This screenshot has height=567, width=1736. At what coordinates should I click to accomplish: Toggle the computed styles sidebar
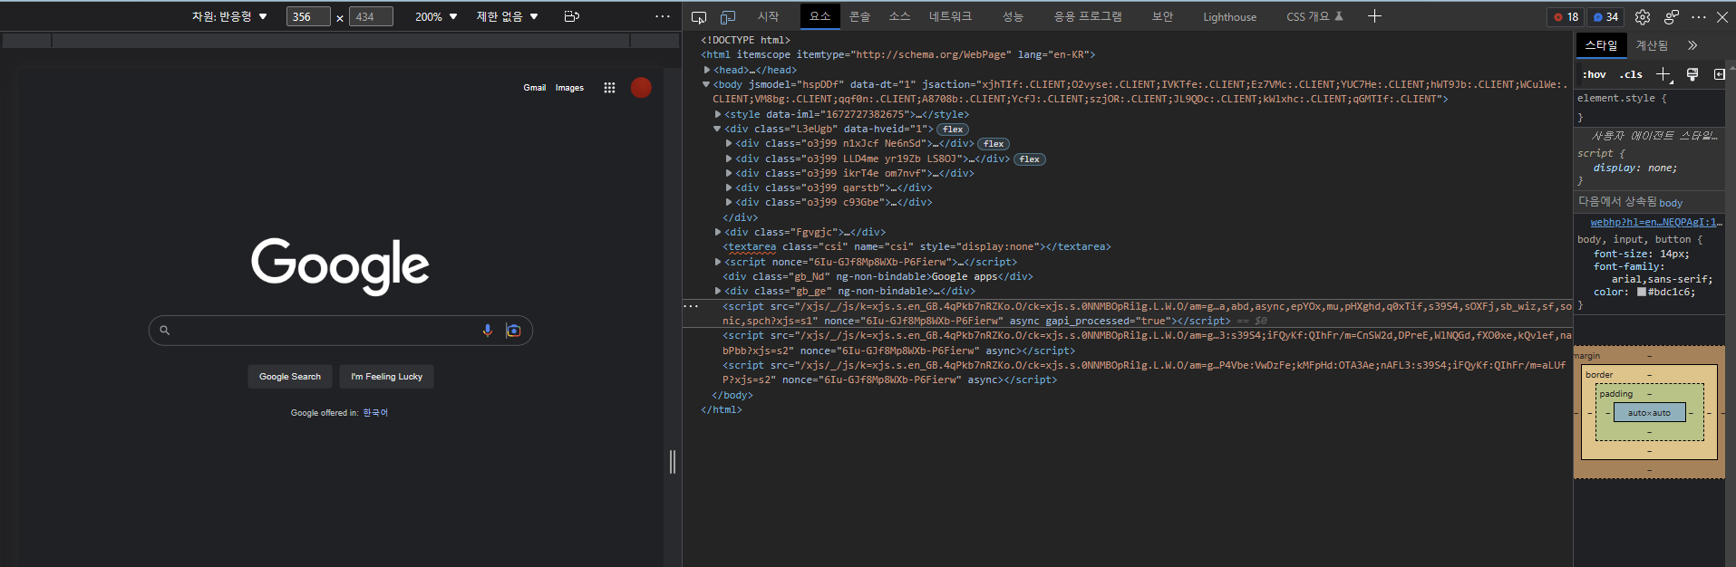point(1720,74)
